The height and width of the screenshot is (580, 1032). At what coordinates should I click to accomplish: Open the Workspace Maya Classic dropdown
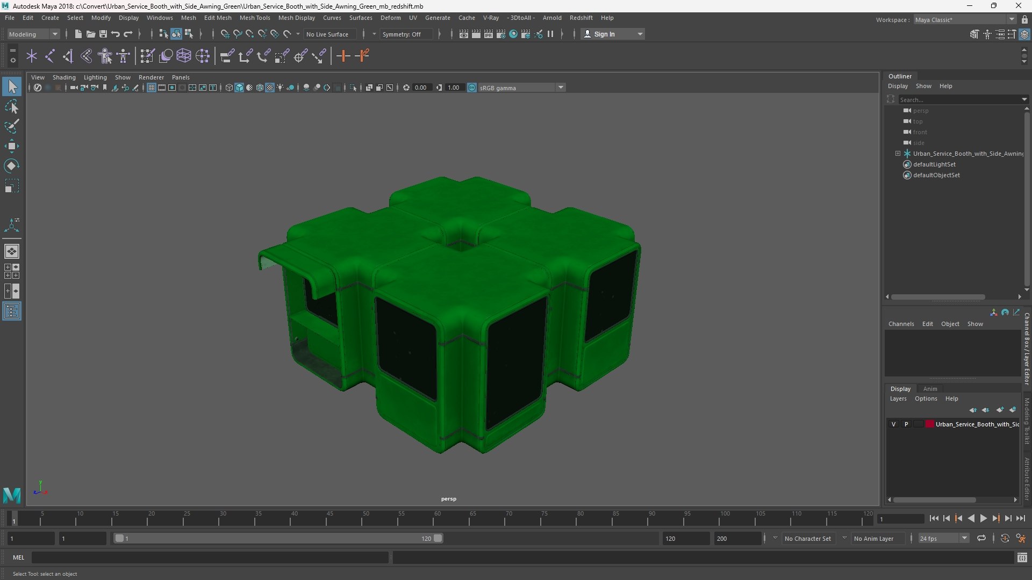click(965, 19)
